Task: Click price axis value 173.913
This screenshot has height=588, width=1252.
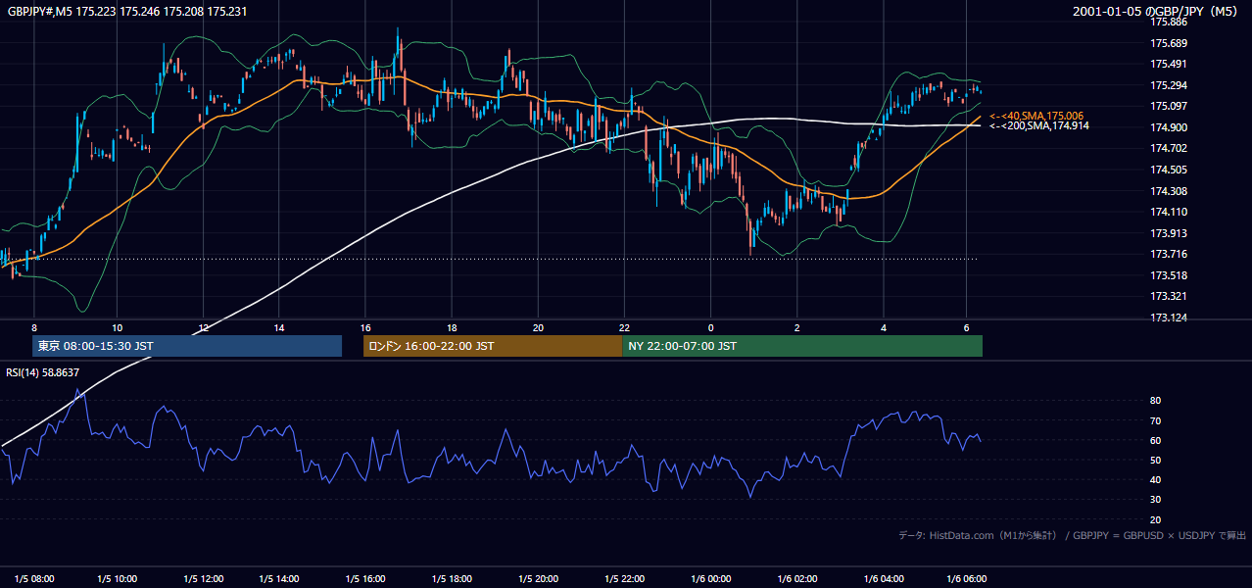Action: (x=1169, y=233)
